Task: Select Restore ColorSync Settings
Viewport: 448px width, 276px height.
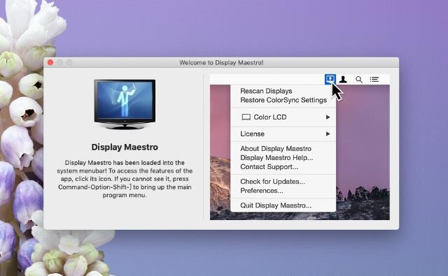Action: coord(283,100)
